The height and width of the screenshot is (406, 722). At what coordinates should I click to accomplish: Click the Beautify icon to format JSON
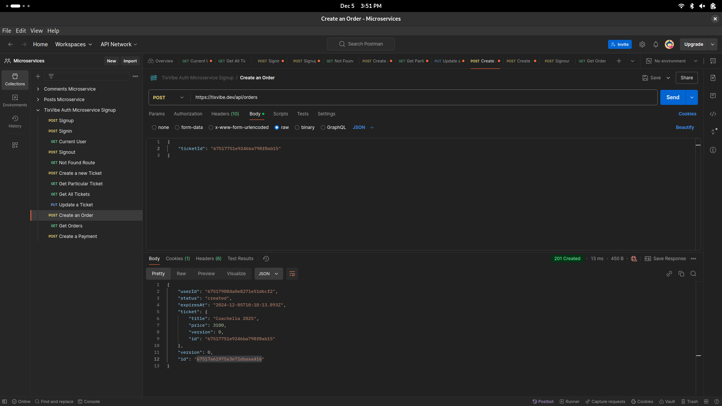point(685,127)
